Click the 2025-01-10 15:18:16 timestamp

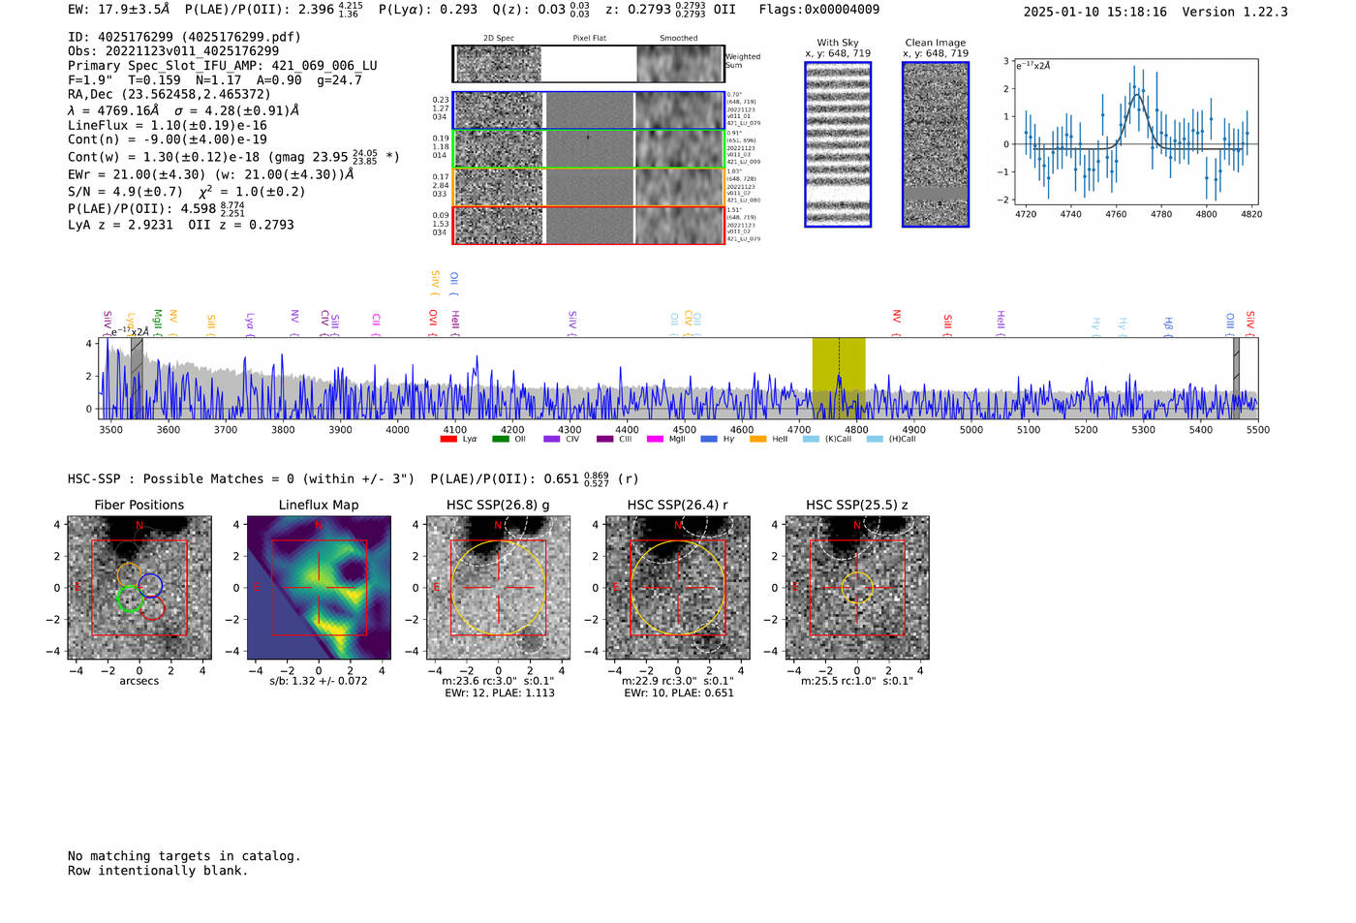[x=1095, y=12]
